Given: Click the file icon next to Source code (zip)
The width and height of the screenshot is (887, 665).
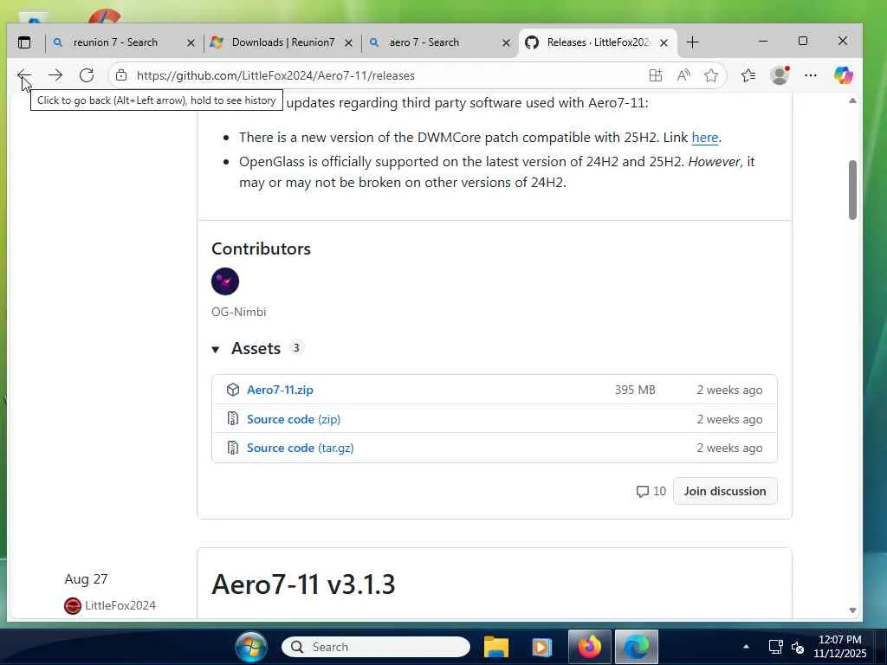Looking at the screenshot, I should click(232, 418).
